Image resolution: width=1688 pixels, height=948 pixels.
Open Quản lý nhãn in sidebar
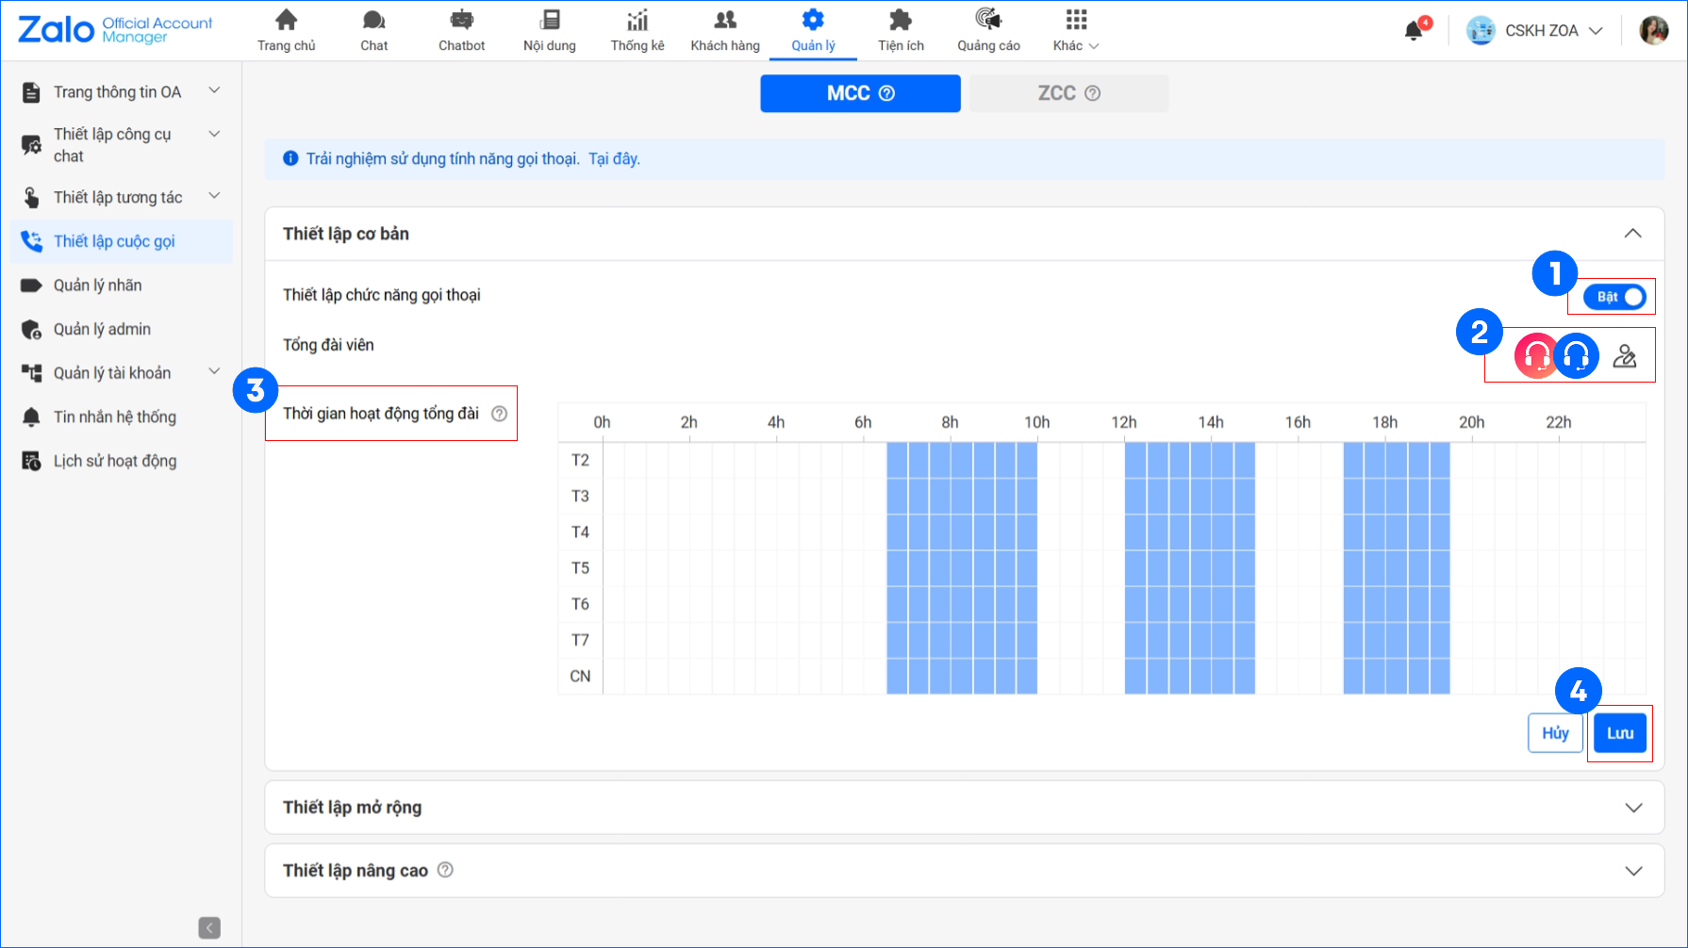[121, 286]
